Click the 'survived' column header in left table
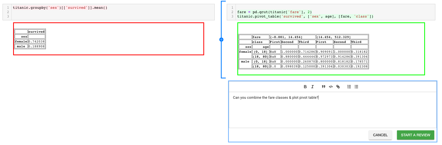 [36, 32]
